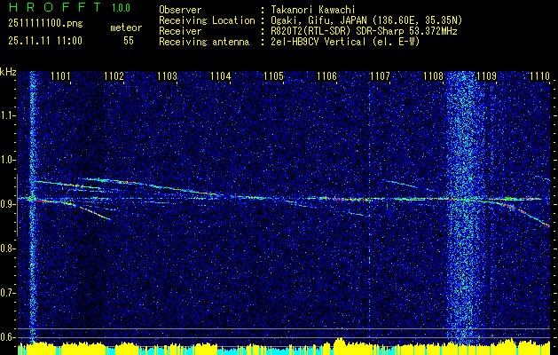
Task: Click the Receiving Location label
Action: pos(207,20)
